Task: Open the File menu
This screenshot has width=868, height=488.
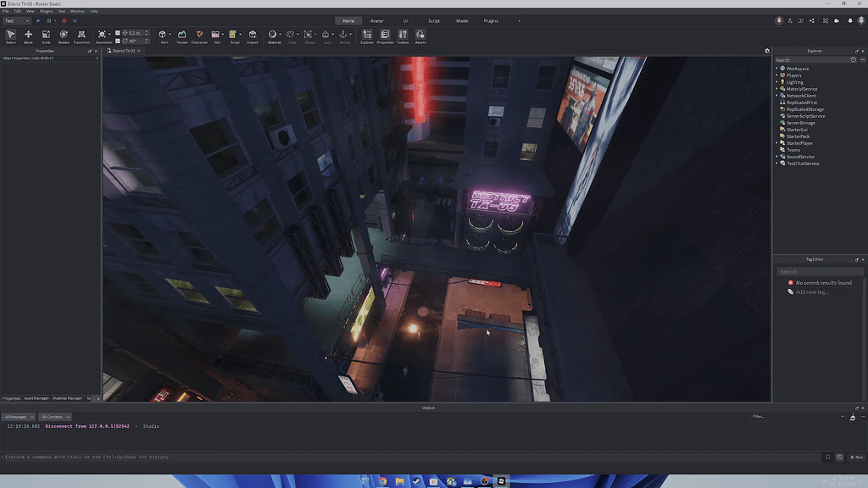Action: tap(6, 11)
